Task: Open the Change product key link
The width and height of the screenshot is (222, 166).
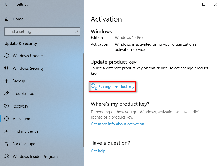Action: pyautogui.click(x=117, y=86)
